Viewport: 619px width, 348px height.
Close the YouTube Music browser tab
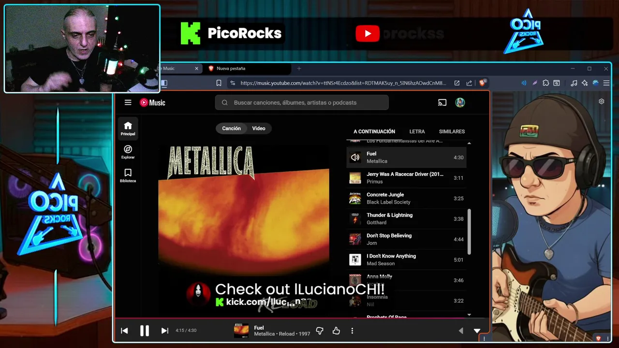196,69
